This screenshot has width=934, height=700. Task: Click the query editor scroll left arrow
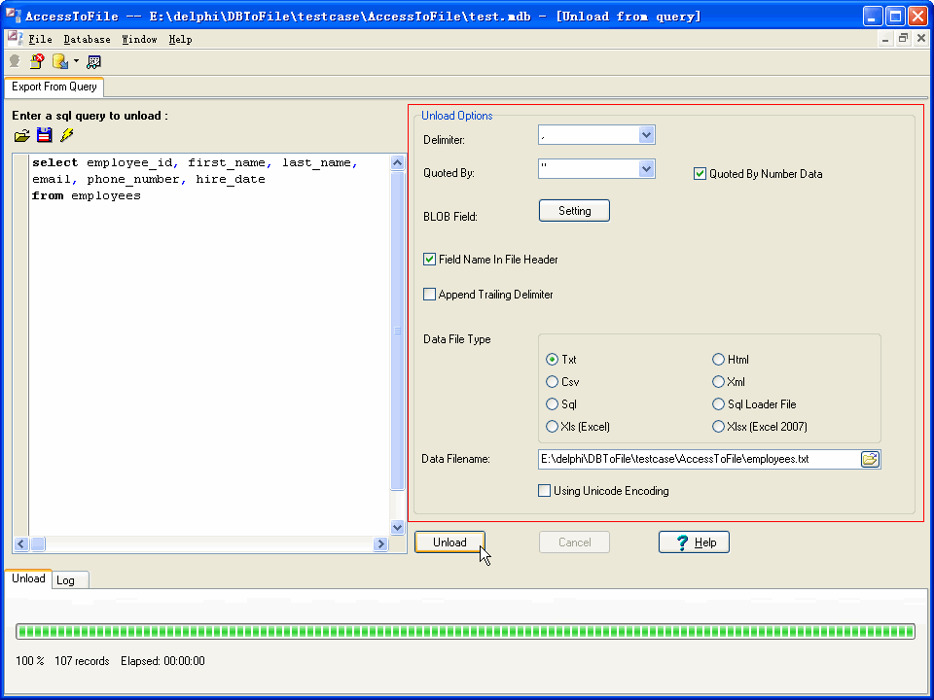tap(21, 543)
